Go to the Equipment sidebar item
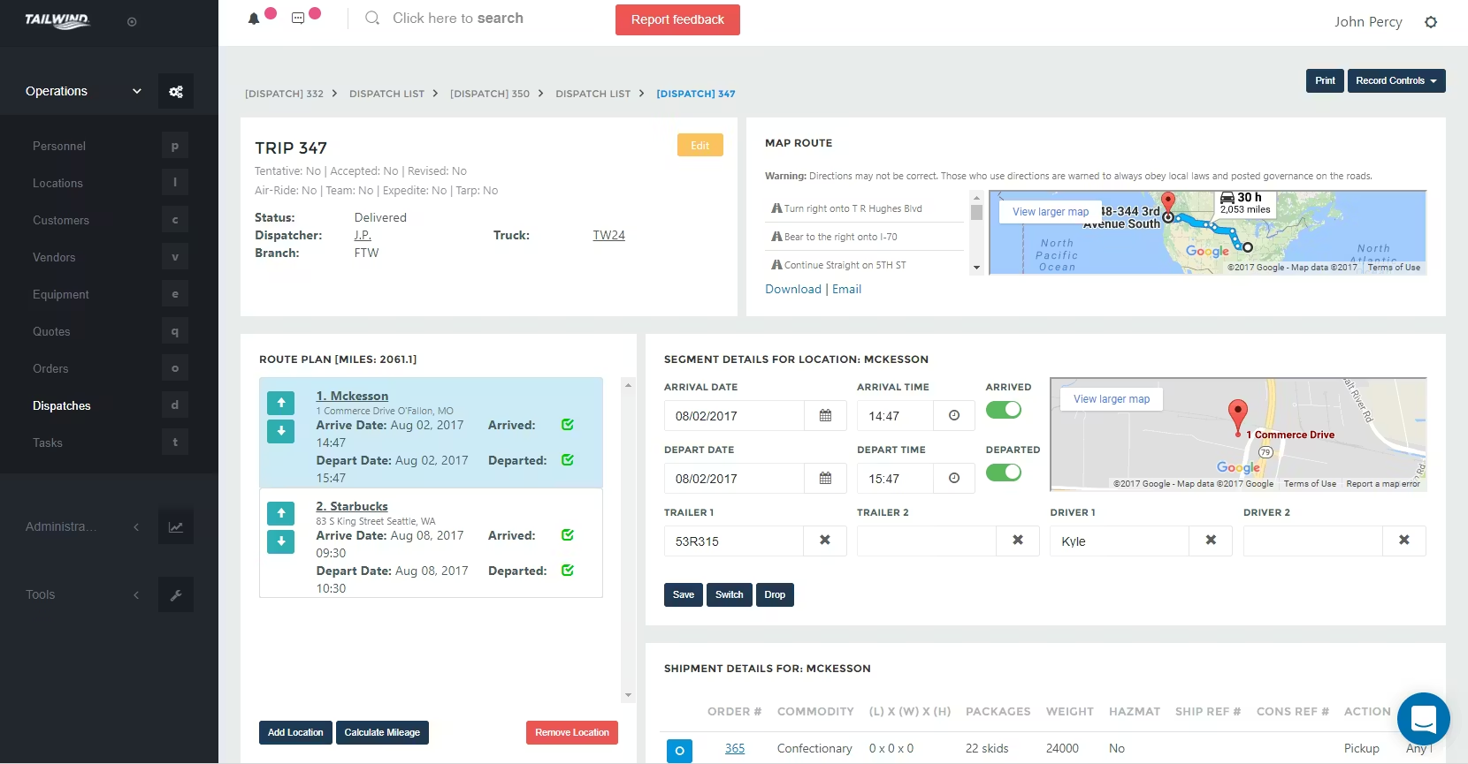Viewport: 1468px width, 764px height. point(61,294)
